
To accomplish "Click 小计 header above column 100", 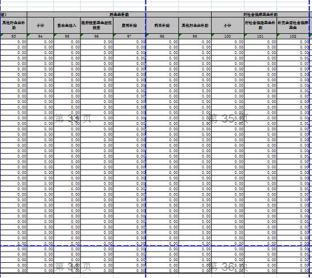I will click(x=228, y=25).
